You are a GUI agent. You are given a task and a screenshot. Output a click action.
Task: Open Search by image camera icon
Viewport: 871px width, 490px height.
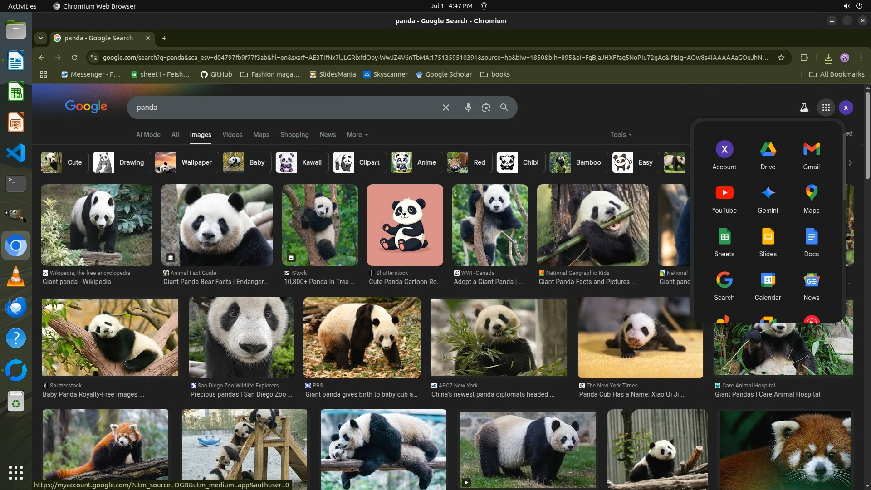click(x=486, y=108)
